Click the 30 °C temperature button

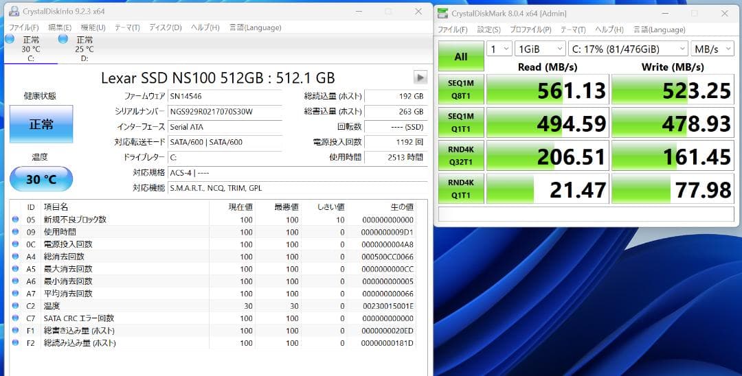pos(41,179)
